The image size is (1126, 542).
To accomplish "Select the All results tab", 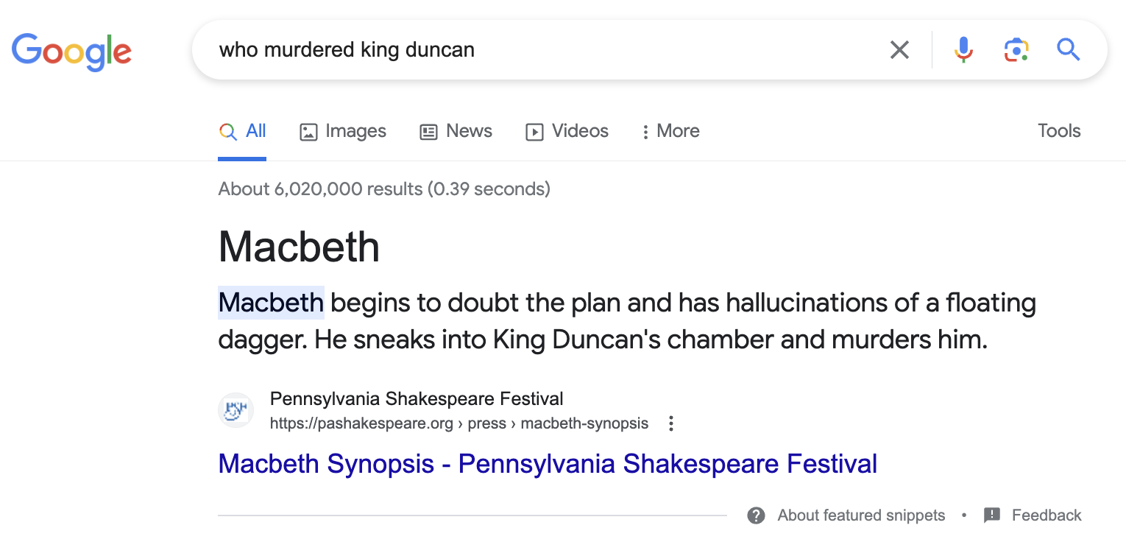I will pos(243,131).
